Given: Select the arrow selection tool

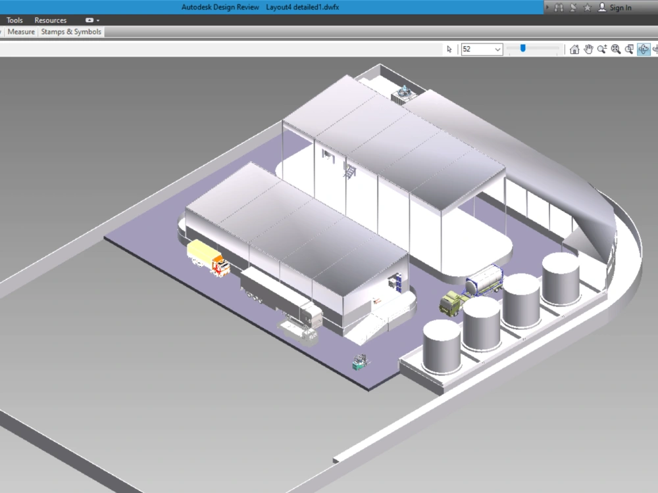Looking at the screenshot, I should click(x=449, y=49).
